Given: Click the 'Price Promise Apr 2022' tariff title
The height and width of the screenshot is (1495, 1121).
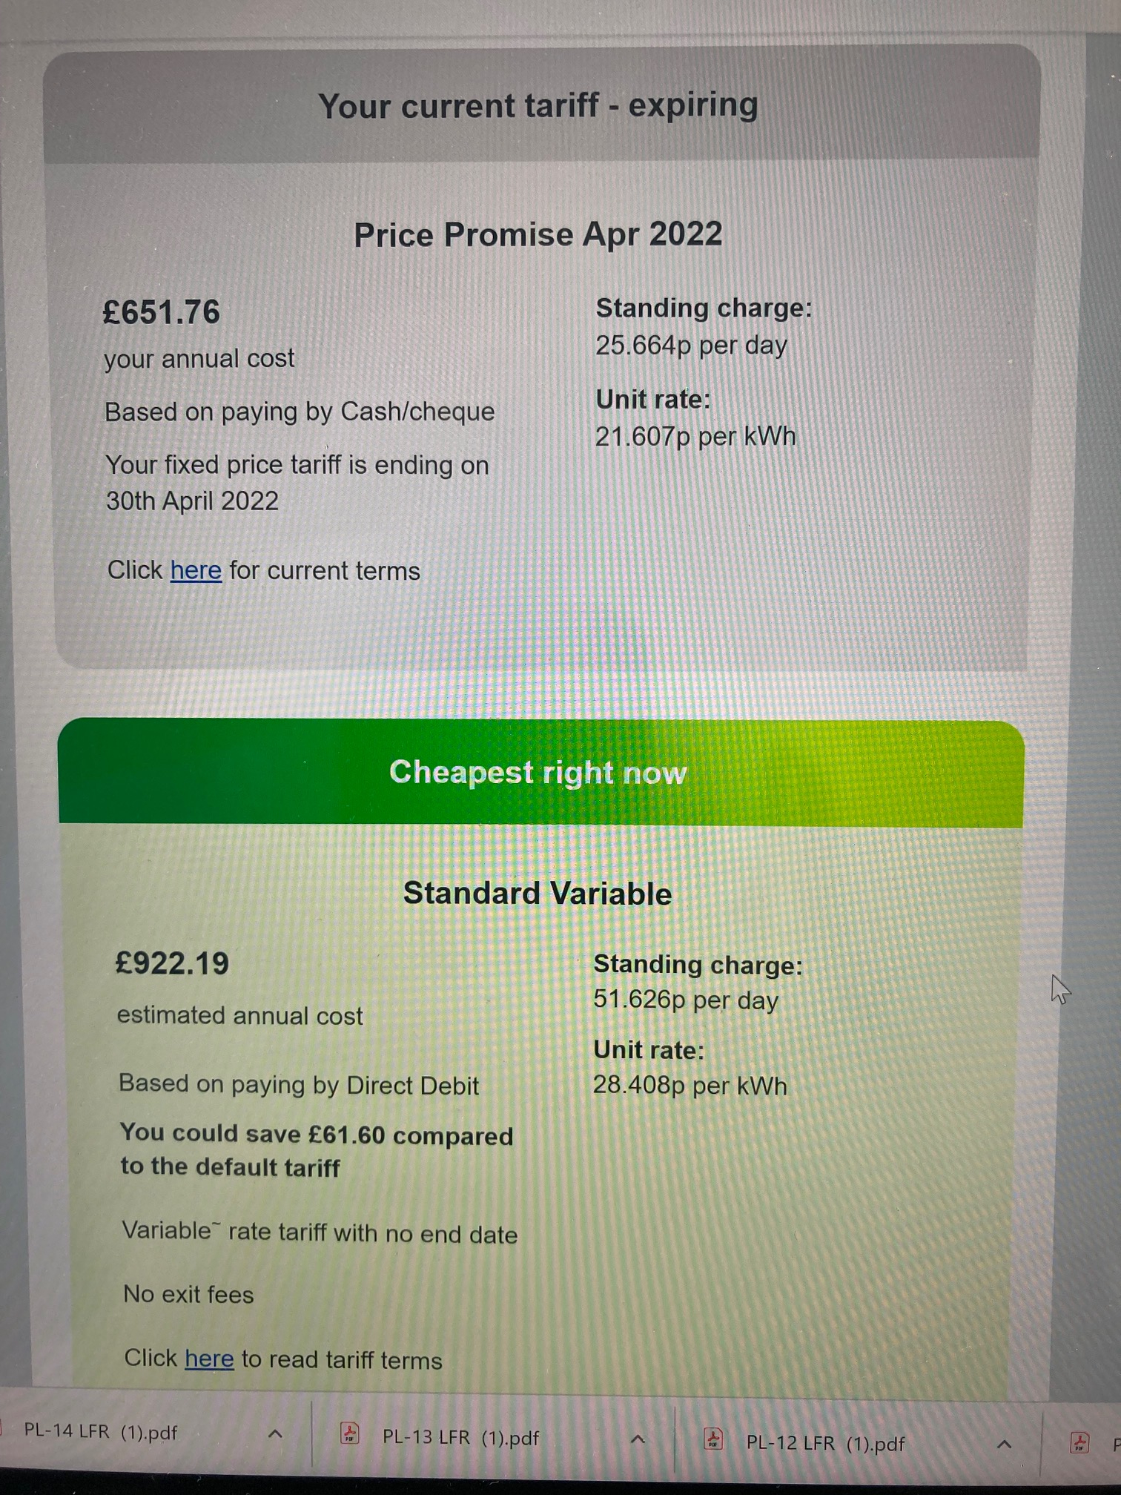Looking at the screenshot, I should click(538, 235).
